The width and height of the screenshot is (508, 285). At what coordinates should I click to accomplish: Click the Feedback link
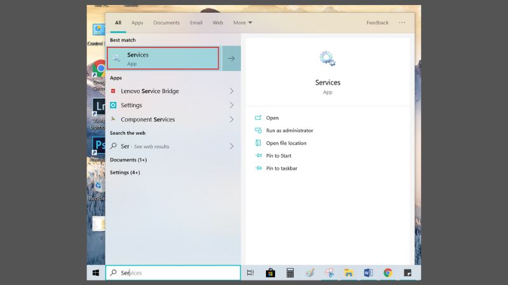[377, 23]
